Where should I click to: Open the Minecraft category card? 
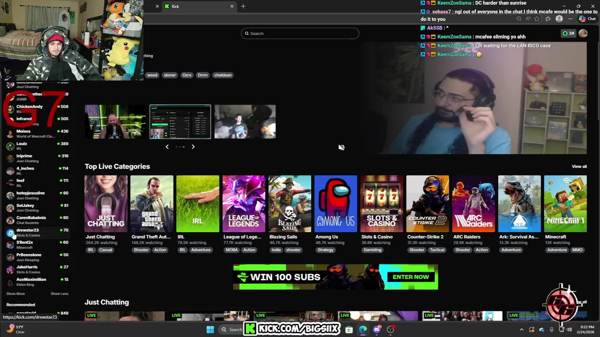pyautogui.click(x=565, y=204)
